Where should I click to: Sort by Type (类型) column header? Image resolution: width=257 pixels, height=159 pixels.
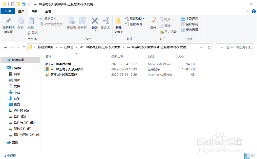pyautogui.click(x=151, y=57)
